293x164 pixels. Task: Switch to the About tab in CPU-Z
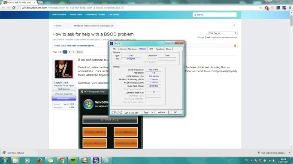click(169, 49)
